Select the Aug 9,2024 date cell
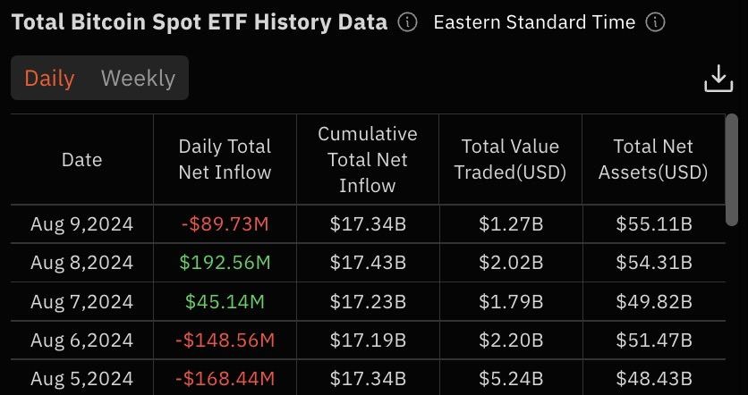This screenshot has width=748, height=395. 81,223
